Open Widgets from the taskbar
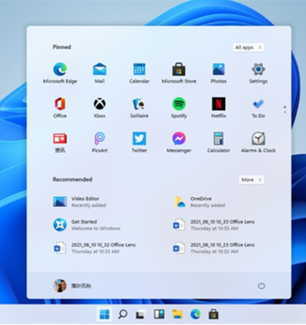 [159, 314]
